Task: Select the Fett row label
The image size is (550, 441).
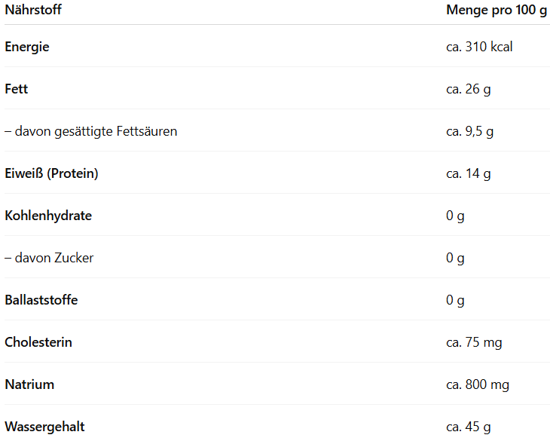Action: 17,89
